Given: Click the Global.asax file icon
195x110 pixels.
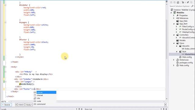Looking at the screenshot, I should [177, 60].
